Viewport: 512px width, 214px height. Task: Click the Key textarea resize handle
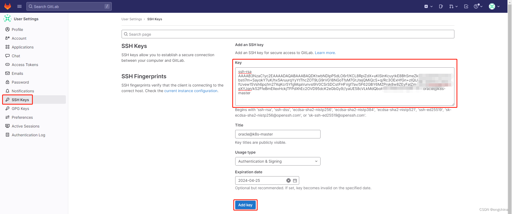click(453, 104)
